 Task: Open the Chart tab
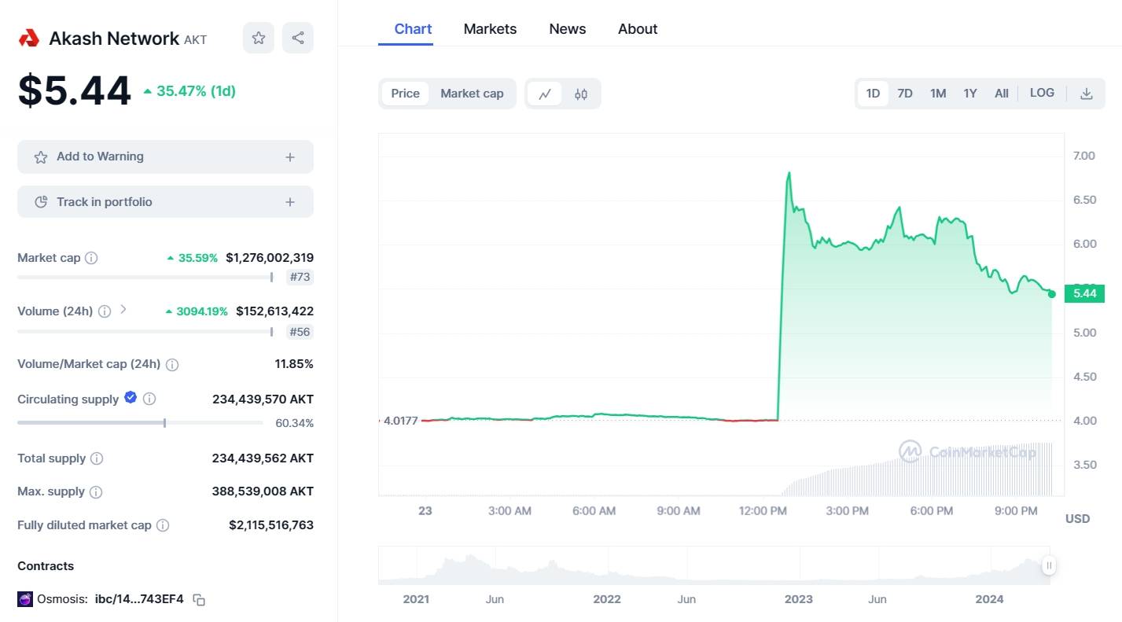pyautogui.click(x=413, y=29)
